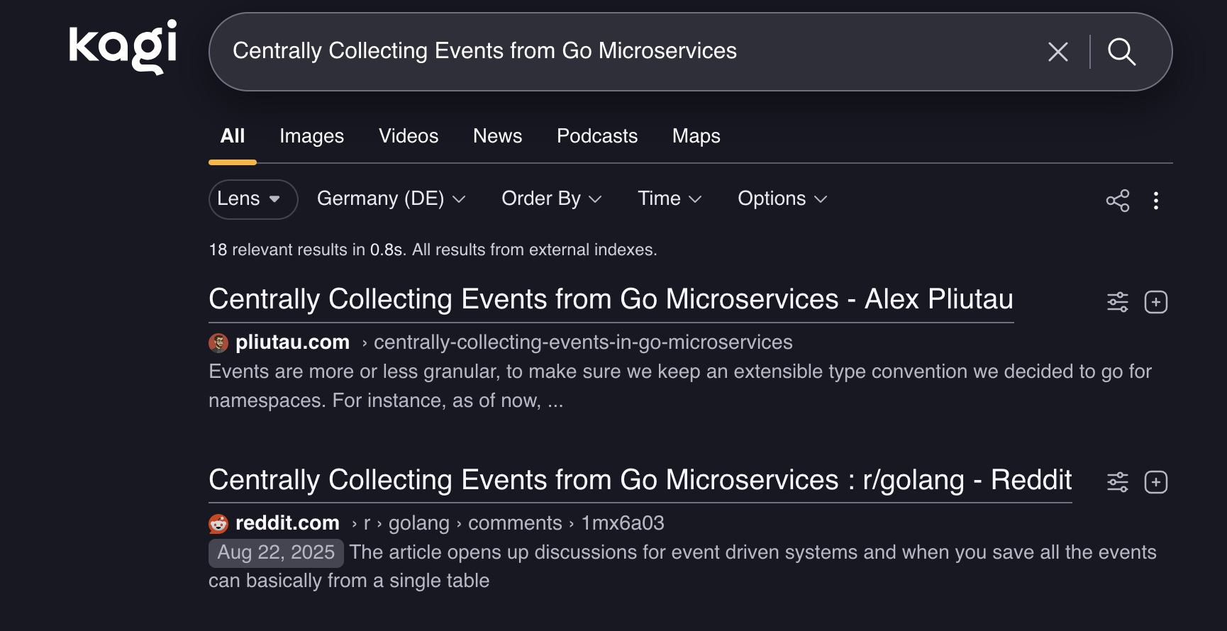Click the reddit.com favicon
1227x631 pixels.
(218, 524)
